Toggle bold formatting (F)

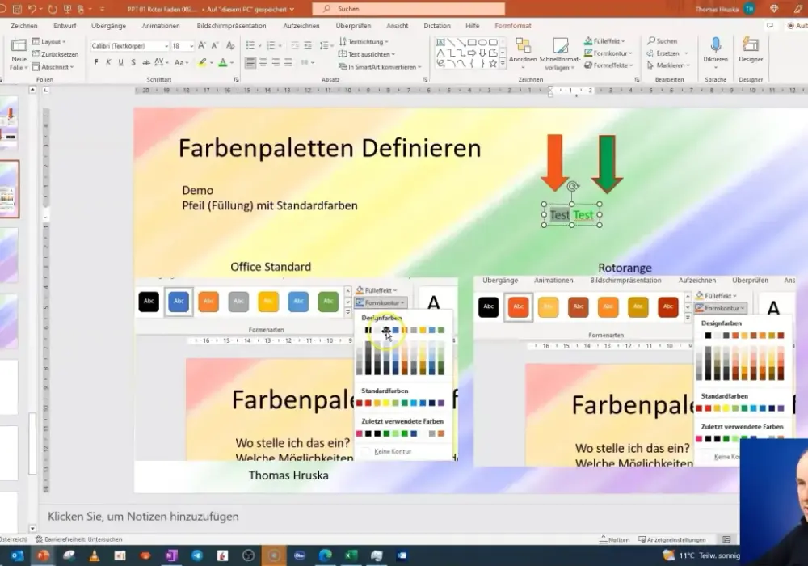pyautogui.click(x=96, y=62)
